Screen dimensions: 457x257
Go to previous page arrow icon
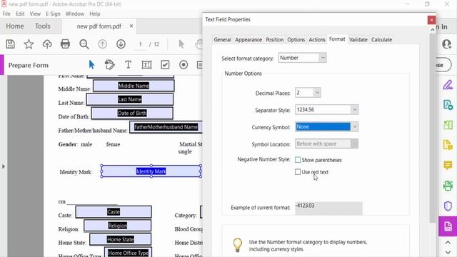(x=102, y=44)
